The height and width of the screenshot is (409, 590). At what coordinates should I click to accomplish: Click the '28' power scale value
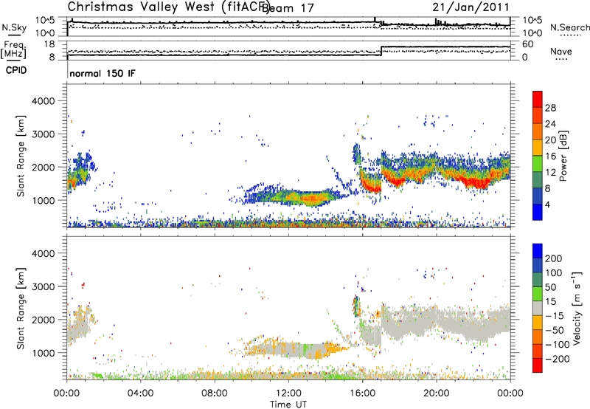(x=550, y=108)
